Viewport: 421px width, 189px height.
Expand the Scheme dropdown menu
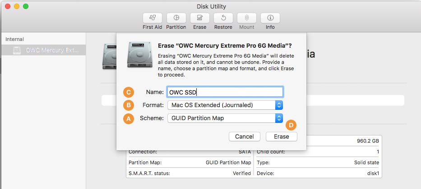point(225,118)
